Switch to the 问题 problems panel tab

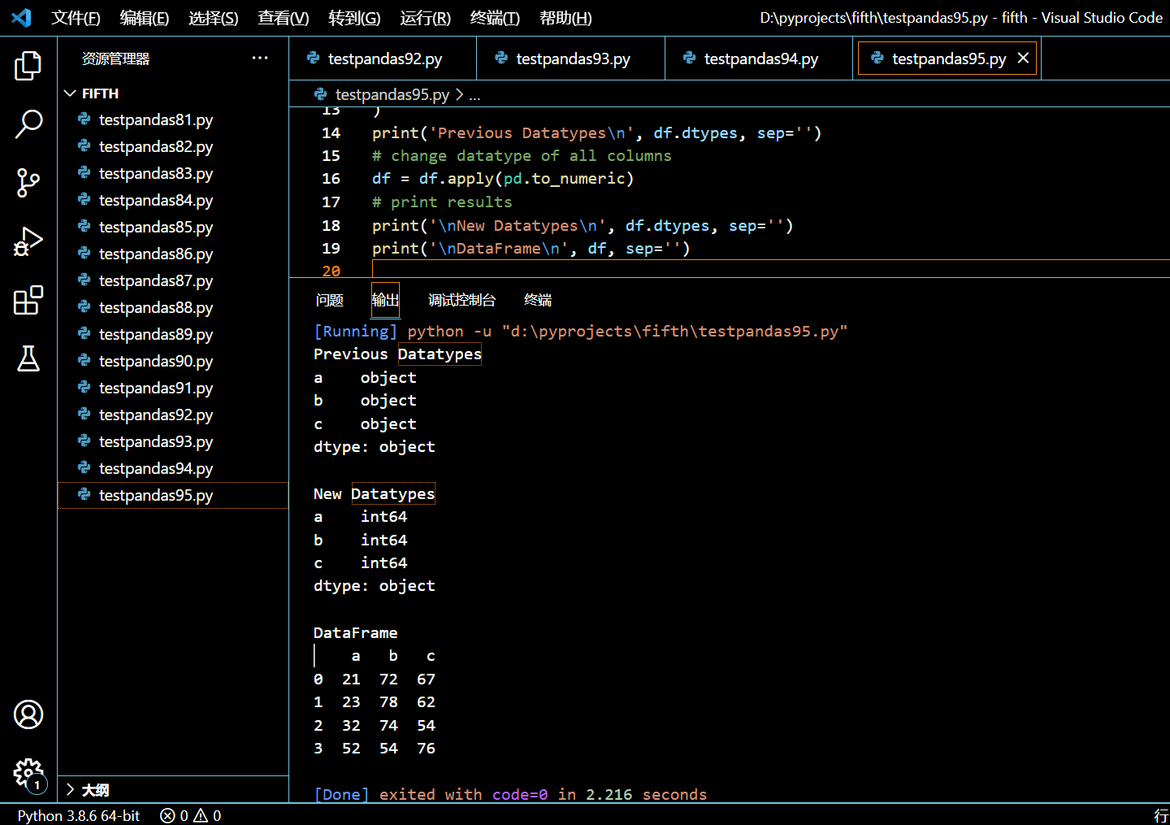pyautogui.click(x=330, y=300)
